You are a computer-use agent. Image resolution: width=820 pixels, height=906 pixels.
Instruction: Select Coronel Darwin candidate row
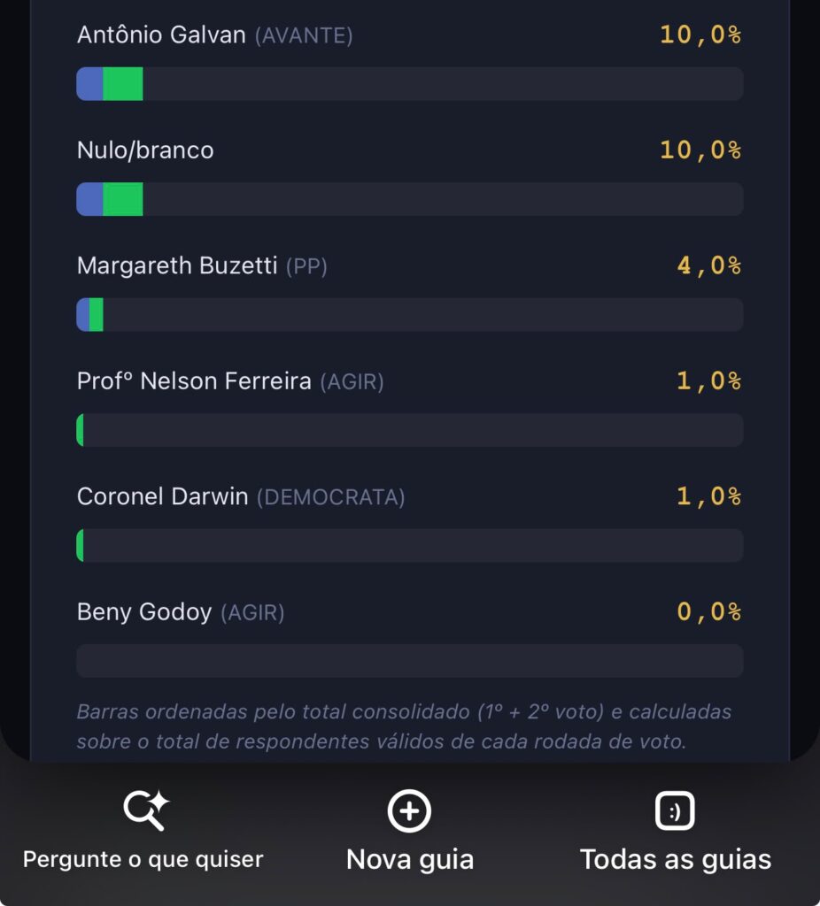click(410, 522)
